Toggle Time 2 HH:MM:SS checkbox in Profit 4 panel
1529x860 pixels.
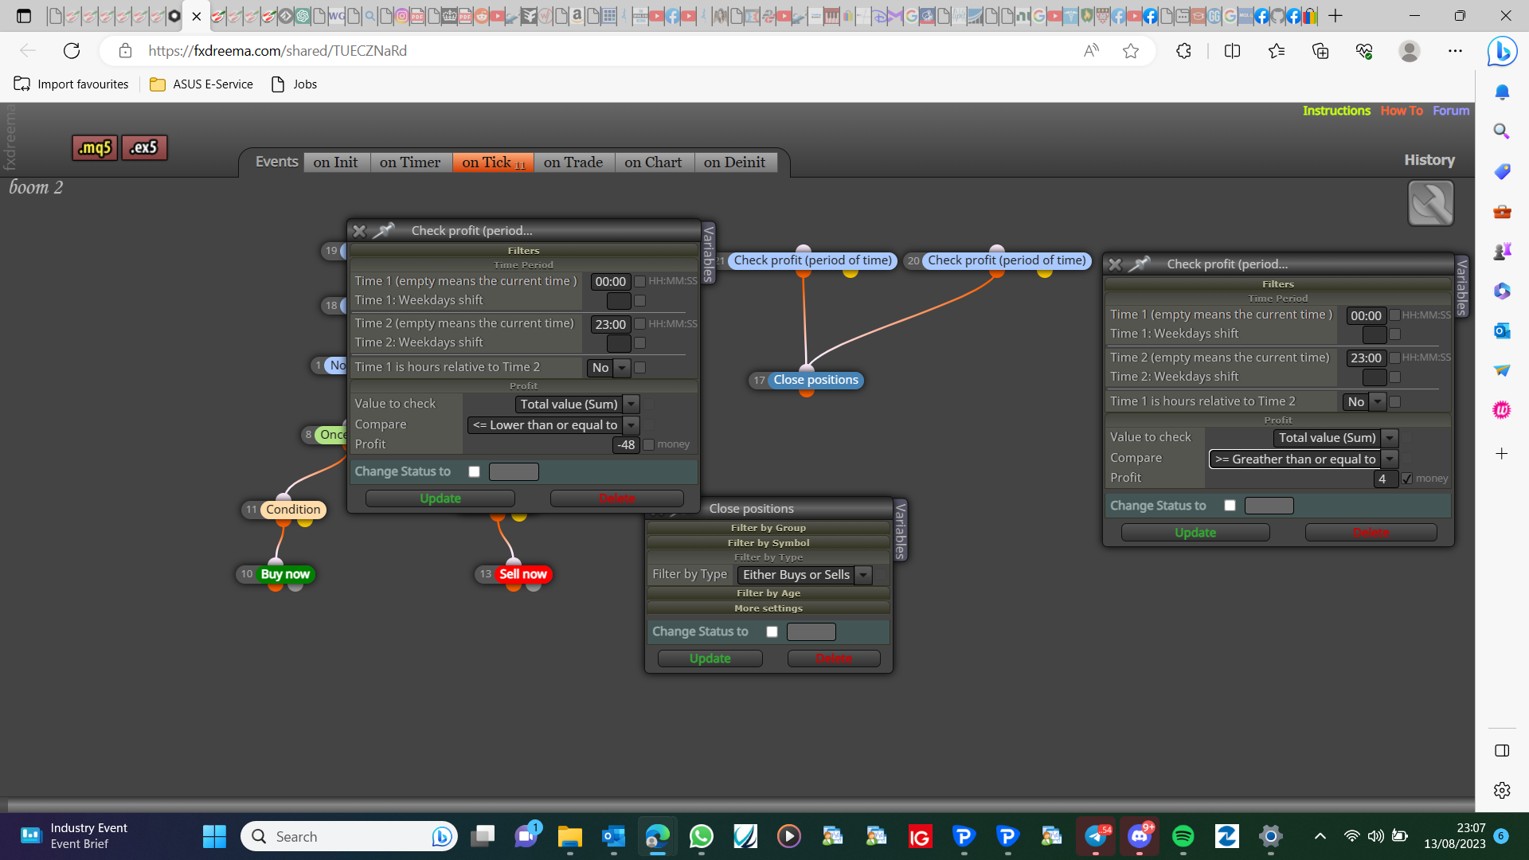click(1395, 358)
